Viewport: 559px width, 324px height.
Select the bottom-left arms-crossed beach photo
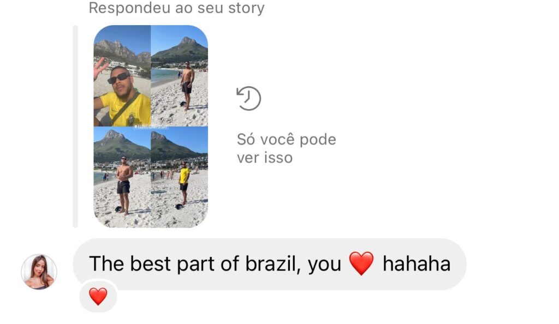122,177
